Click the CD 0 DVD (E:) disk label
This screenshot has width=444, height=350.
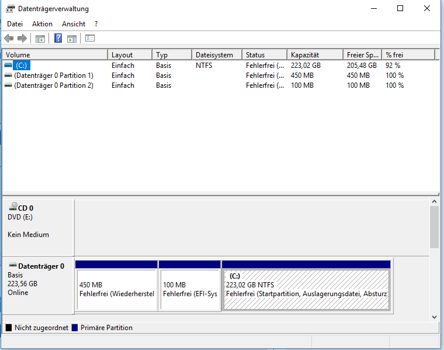pos(38,228)
